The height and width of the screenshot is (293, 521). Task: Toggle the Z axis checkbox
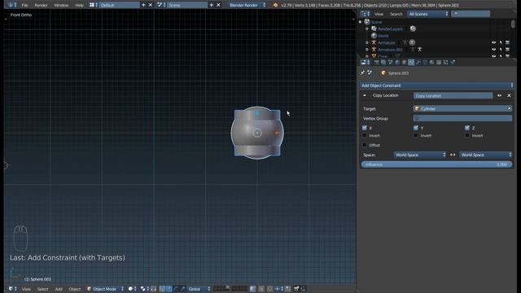coord(467,128)
